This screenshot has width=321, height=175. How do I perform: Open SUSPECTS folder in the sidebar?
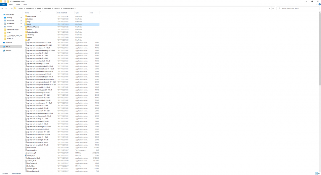pos(10,38)
